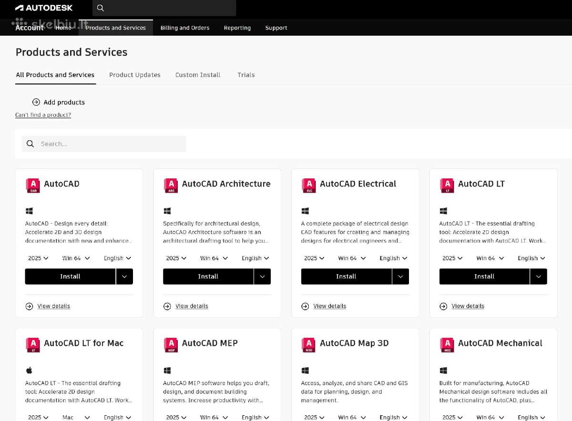Click the Add products label
This screenshot has height=421, width=572.
64,102
